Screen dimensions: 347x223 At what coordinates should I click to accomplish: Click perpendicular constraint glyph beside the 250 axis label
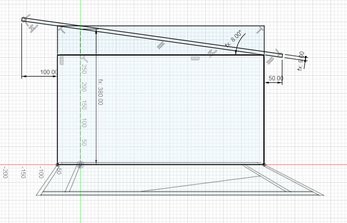point(84,59)
